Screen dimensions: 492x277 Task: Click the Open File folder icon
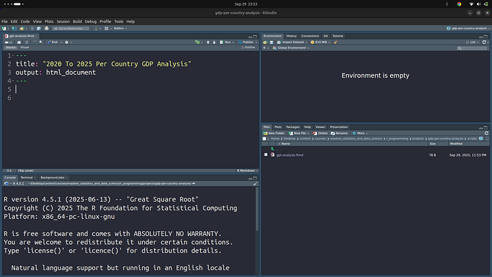(x=22, y=28)
